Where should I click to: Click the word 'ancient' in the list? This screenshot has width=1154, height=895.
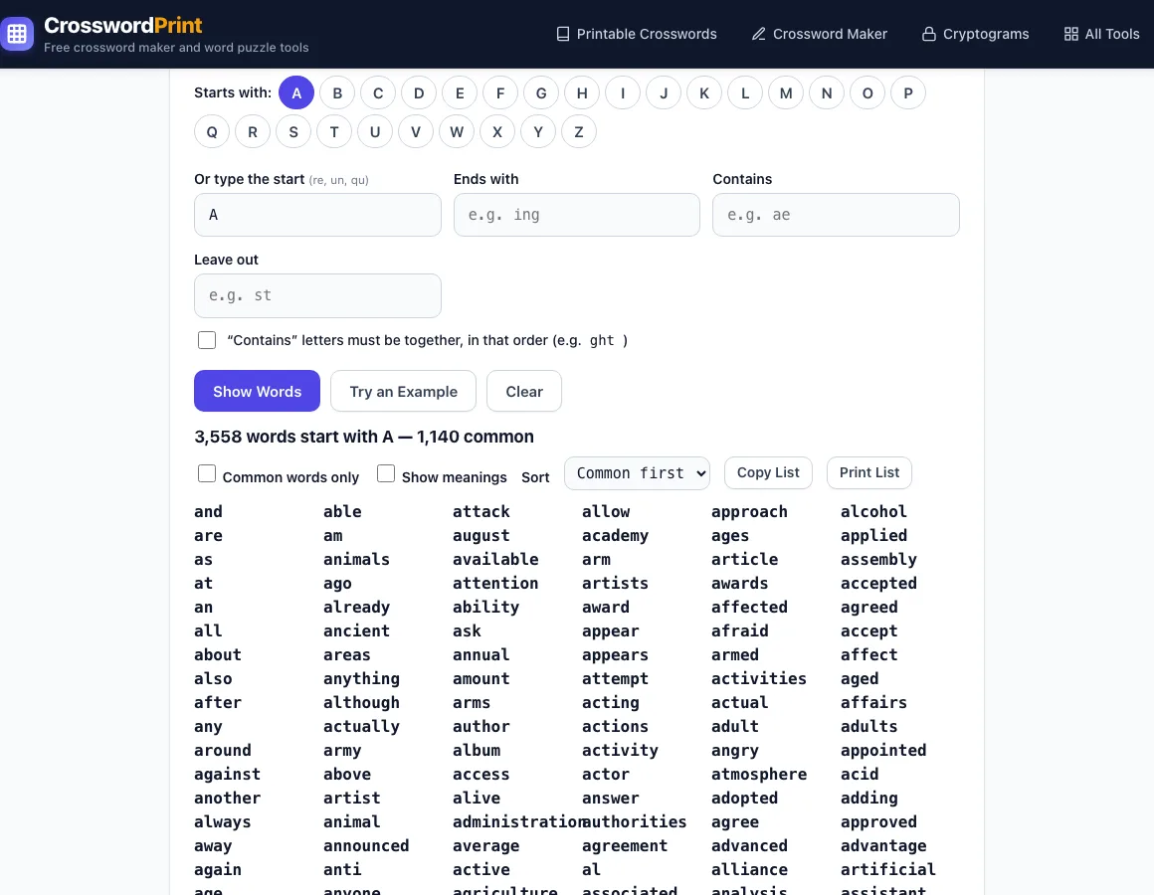(357, 631)
